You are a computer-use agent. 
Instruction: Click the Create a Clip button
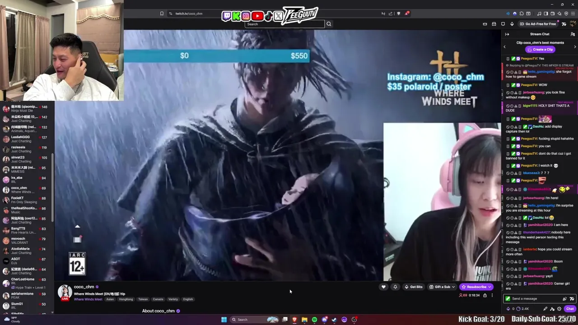(540, 50)
